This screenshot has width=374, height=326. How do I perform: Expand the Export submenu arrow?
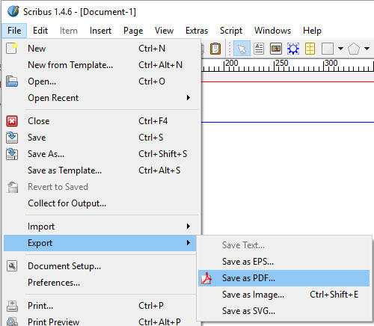tap(188, 243)
